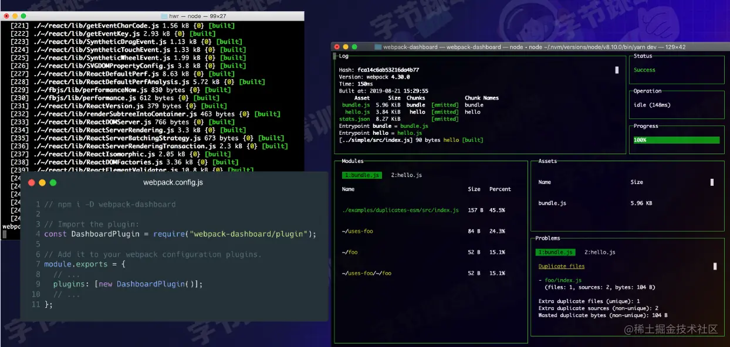Click stats.json 8.27 KiB row in Log
730x347 pixels.
399,119
